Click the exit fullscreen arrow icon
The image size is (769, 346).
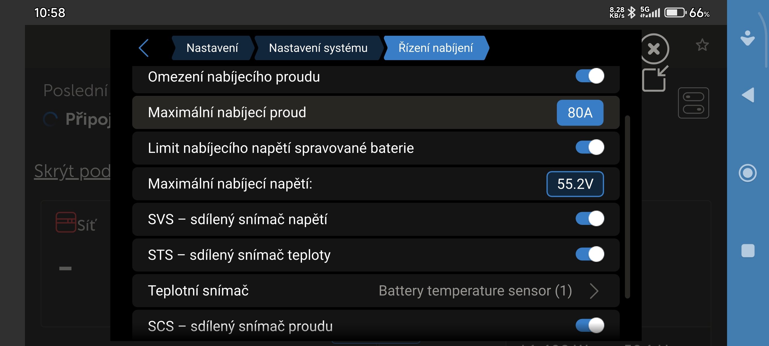(655, 79)
